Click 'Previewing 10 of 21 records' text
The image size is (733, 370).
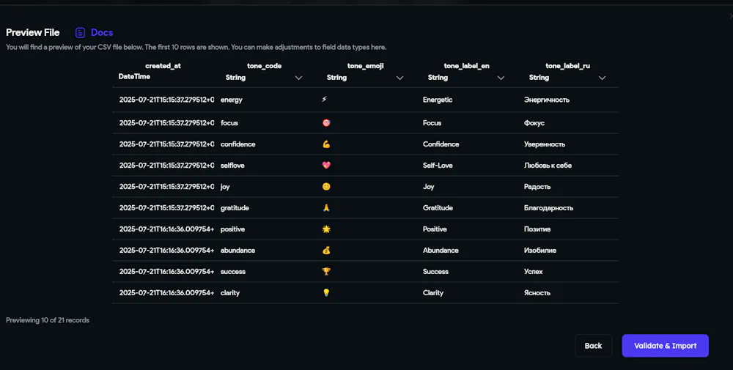click(48, 320)
